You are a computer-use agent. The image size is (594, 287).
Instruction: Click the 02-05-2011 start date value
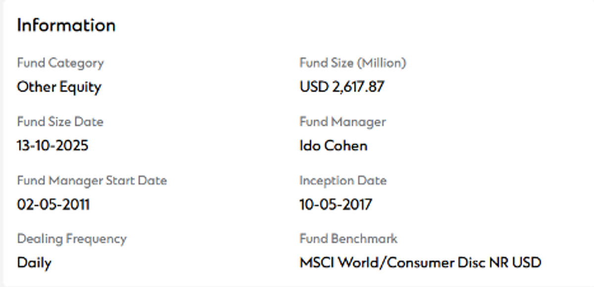pos(53,204)
